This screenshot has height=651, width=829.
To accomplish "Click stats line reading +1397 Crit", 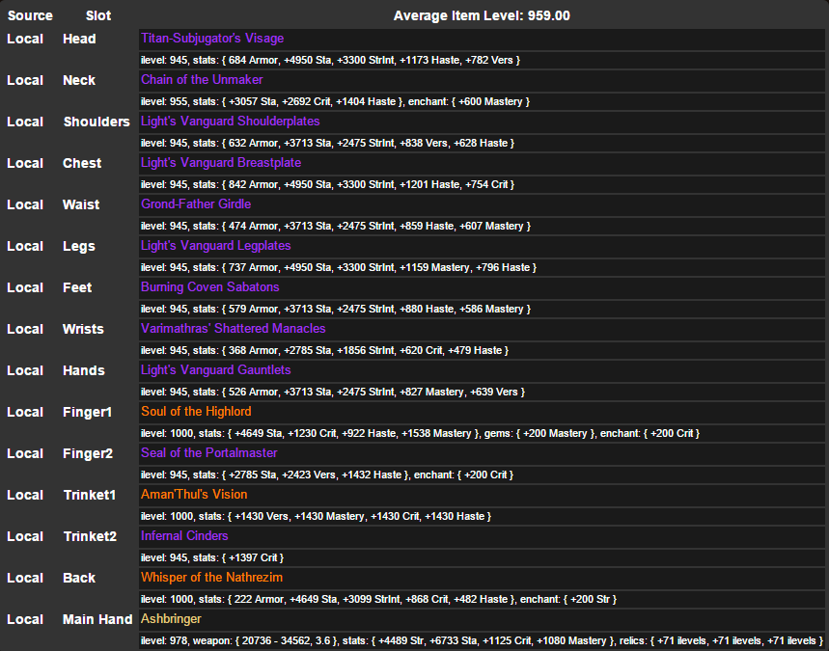I will 212,558.
